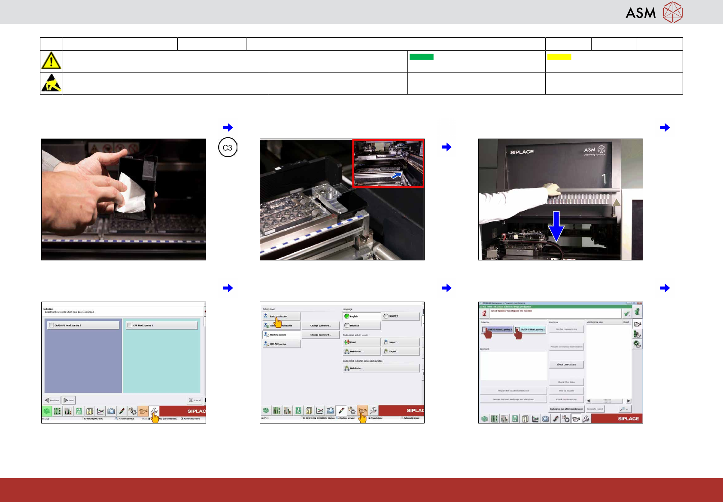This screenshot has height=502, width=723.
Task: Click the Basic production activity level button
Action: (x=281, y=316)
